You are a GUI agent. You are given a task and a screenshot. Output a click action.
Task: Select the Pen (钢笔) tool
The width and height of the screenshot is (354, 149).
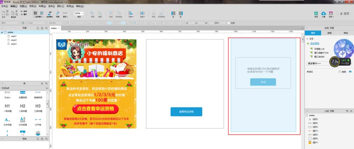(57, 13)
